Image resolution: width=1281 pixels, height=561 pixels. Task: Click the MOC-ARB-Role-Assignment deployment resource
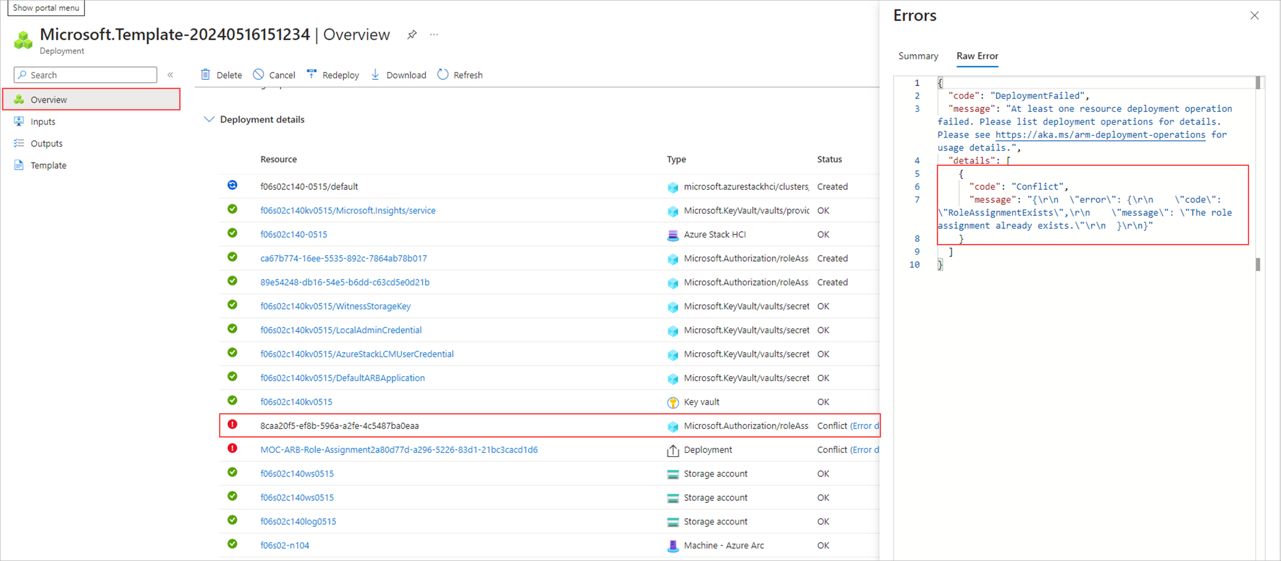400,449
